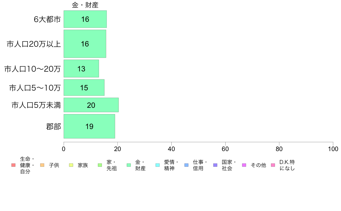
Task: Click the 100 axis tick label
Action: 333,149
